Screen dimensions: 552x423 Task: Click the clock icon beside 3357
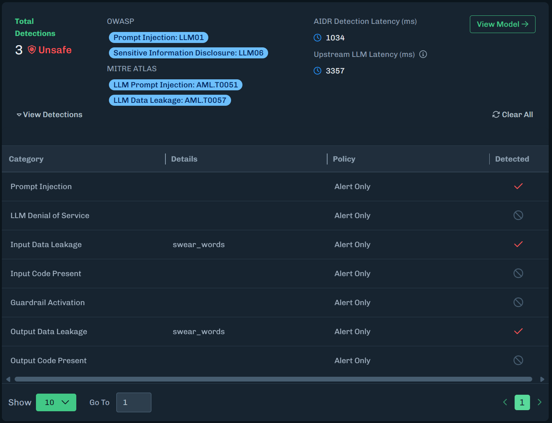click(318, 71)
